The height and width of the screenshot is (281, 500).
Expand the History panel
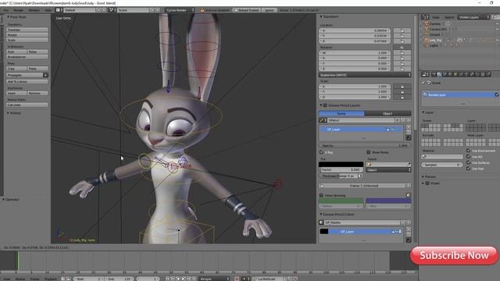[x=8, y=113]
